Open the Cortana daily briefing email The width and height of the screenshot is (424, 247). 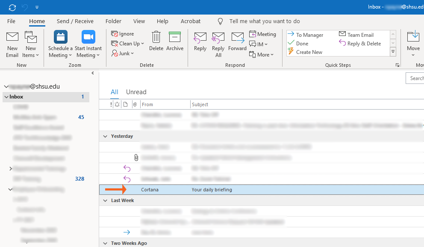point(212,190)
